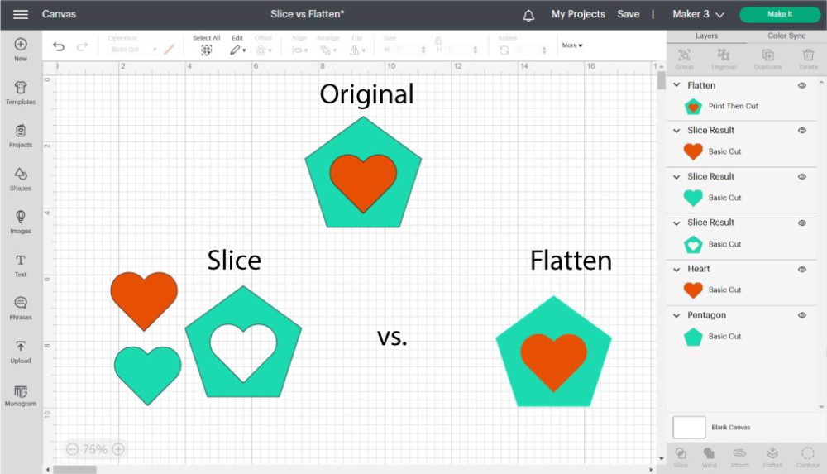This screenshot has height=474, width=827.
Task: Open My Projects
Action: [578, 14]
